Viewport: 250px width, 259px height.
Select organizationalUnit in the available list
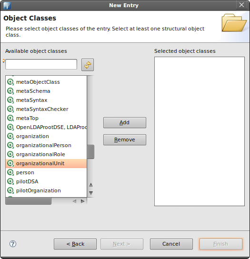coord(46,163)
